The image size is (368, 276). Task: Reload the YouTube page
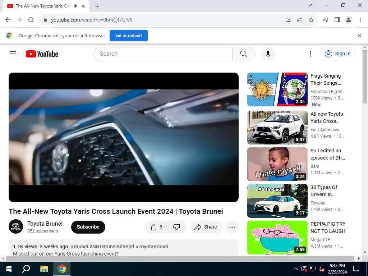coord(31,20)
